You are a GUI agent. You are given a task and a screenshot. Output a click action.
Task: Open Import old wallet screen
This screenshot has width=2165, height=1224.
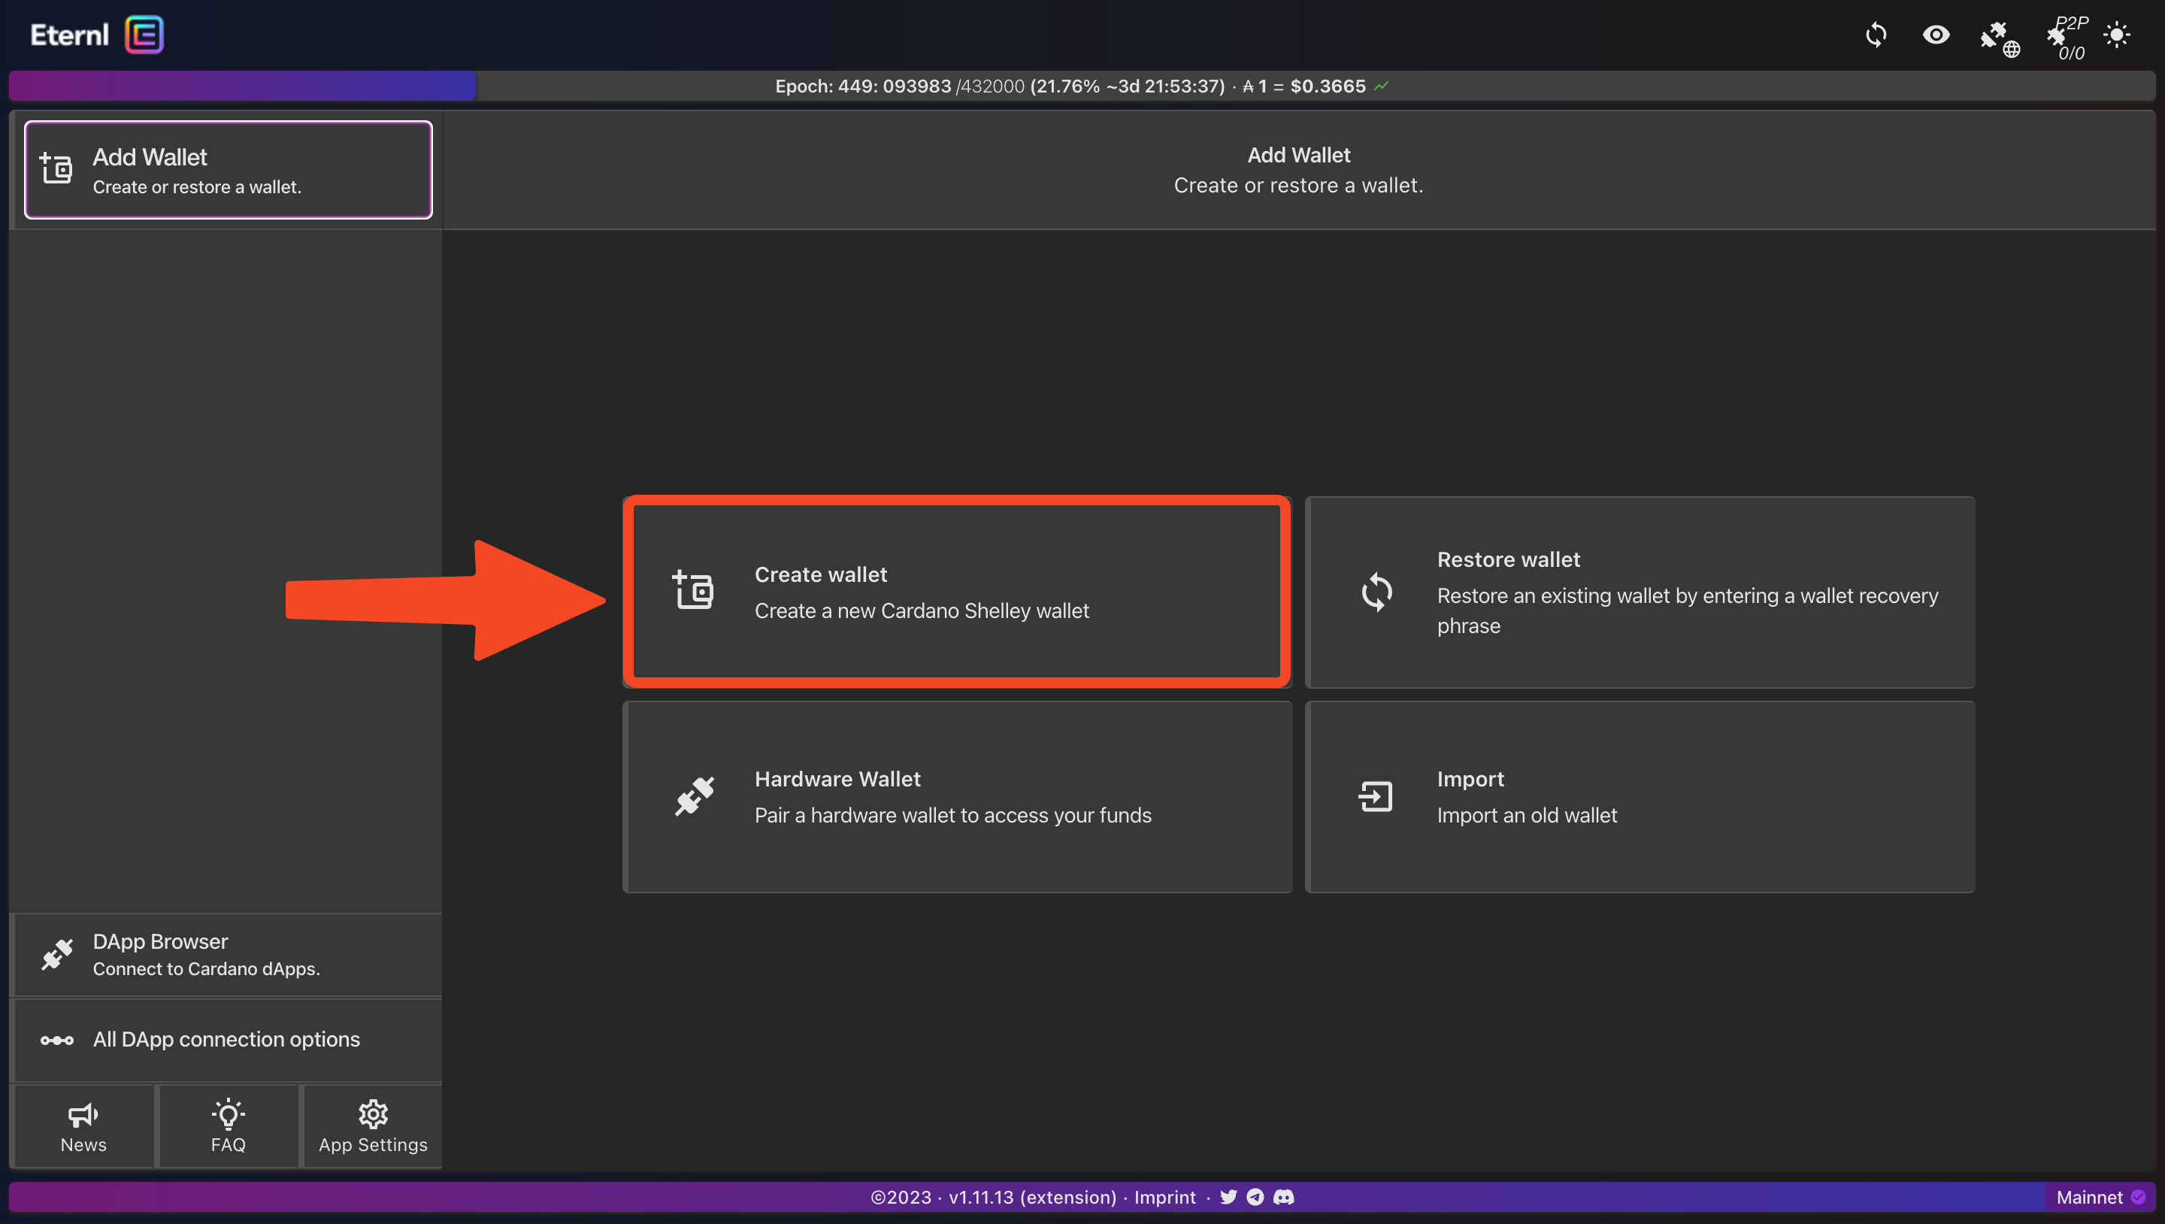coord(1640,795)
